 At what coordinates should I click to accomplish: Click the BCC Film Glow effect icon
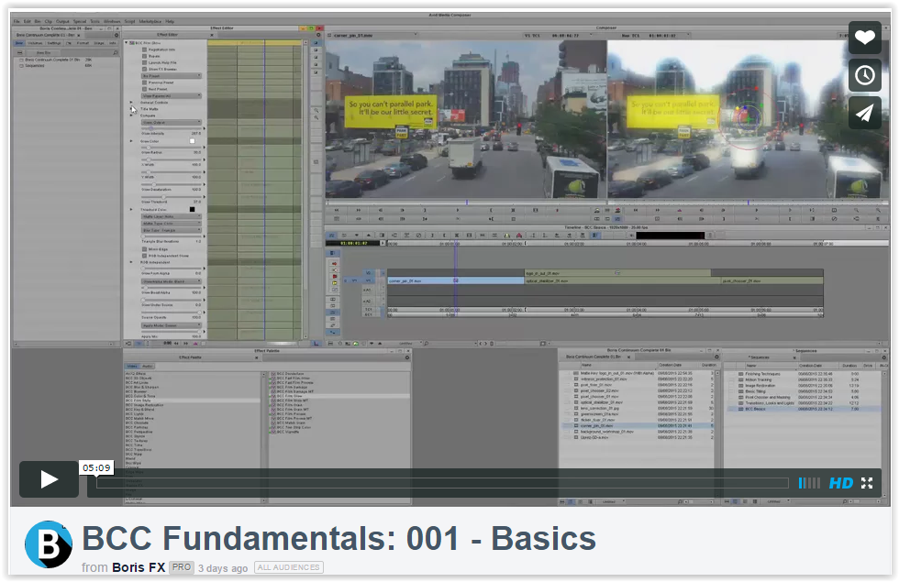click(x=131, y=41)
